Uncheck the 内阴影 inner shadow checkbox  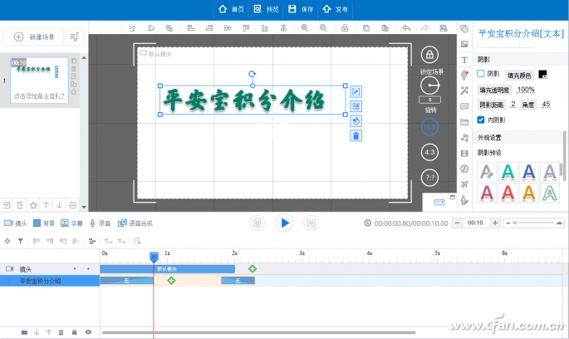pyautogui.click(x=481, y=120)
